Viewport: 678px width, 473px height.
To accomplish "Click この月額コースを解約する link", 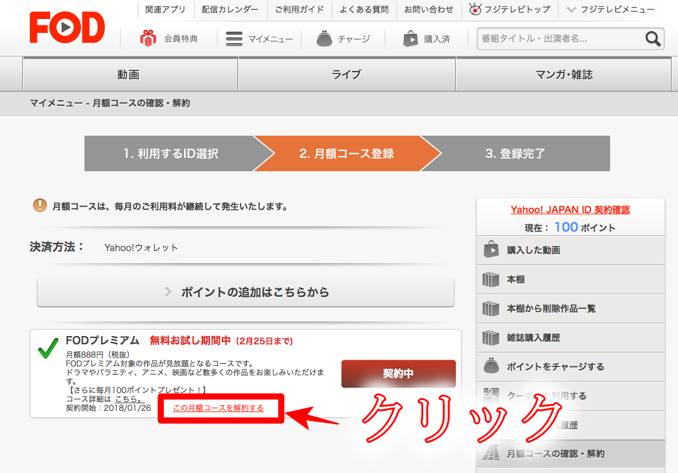I will click(218, 408).
